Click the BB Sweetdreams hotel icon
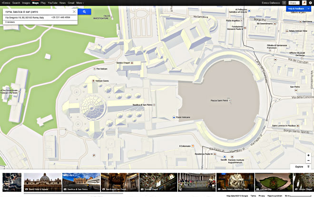The width and height of the screenshot is (314, 197). coord(275,24)
